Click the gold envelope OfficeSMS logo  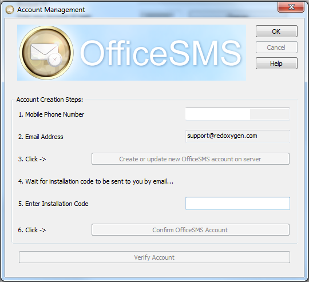[46, 53]
